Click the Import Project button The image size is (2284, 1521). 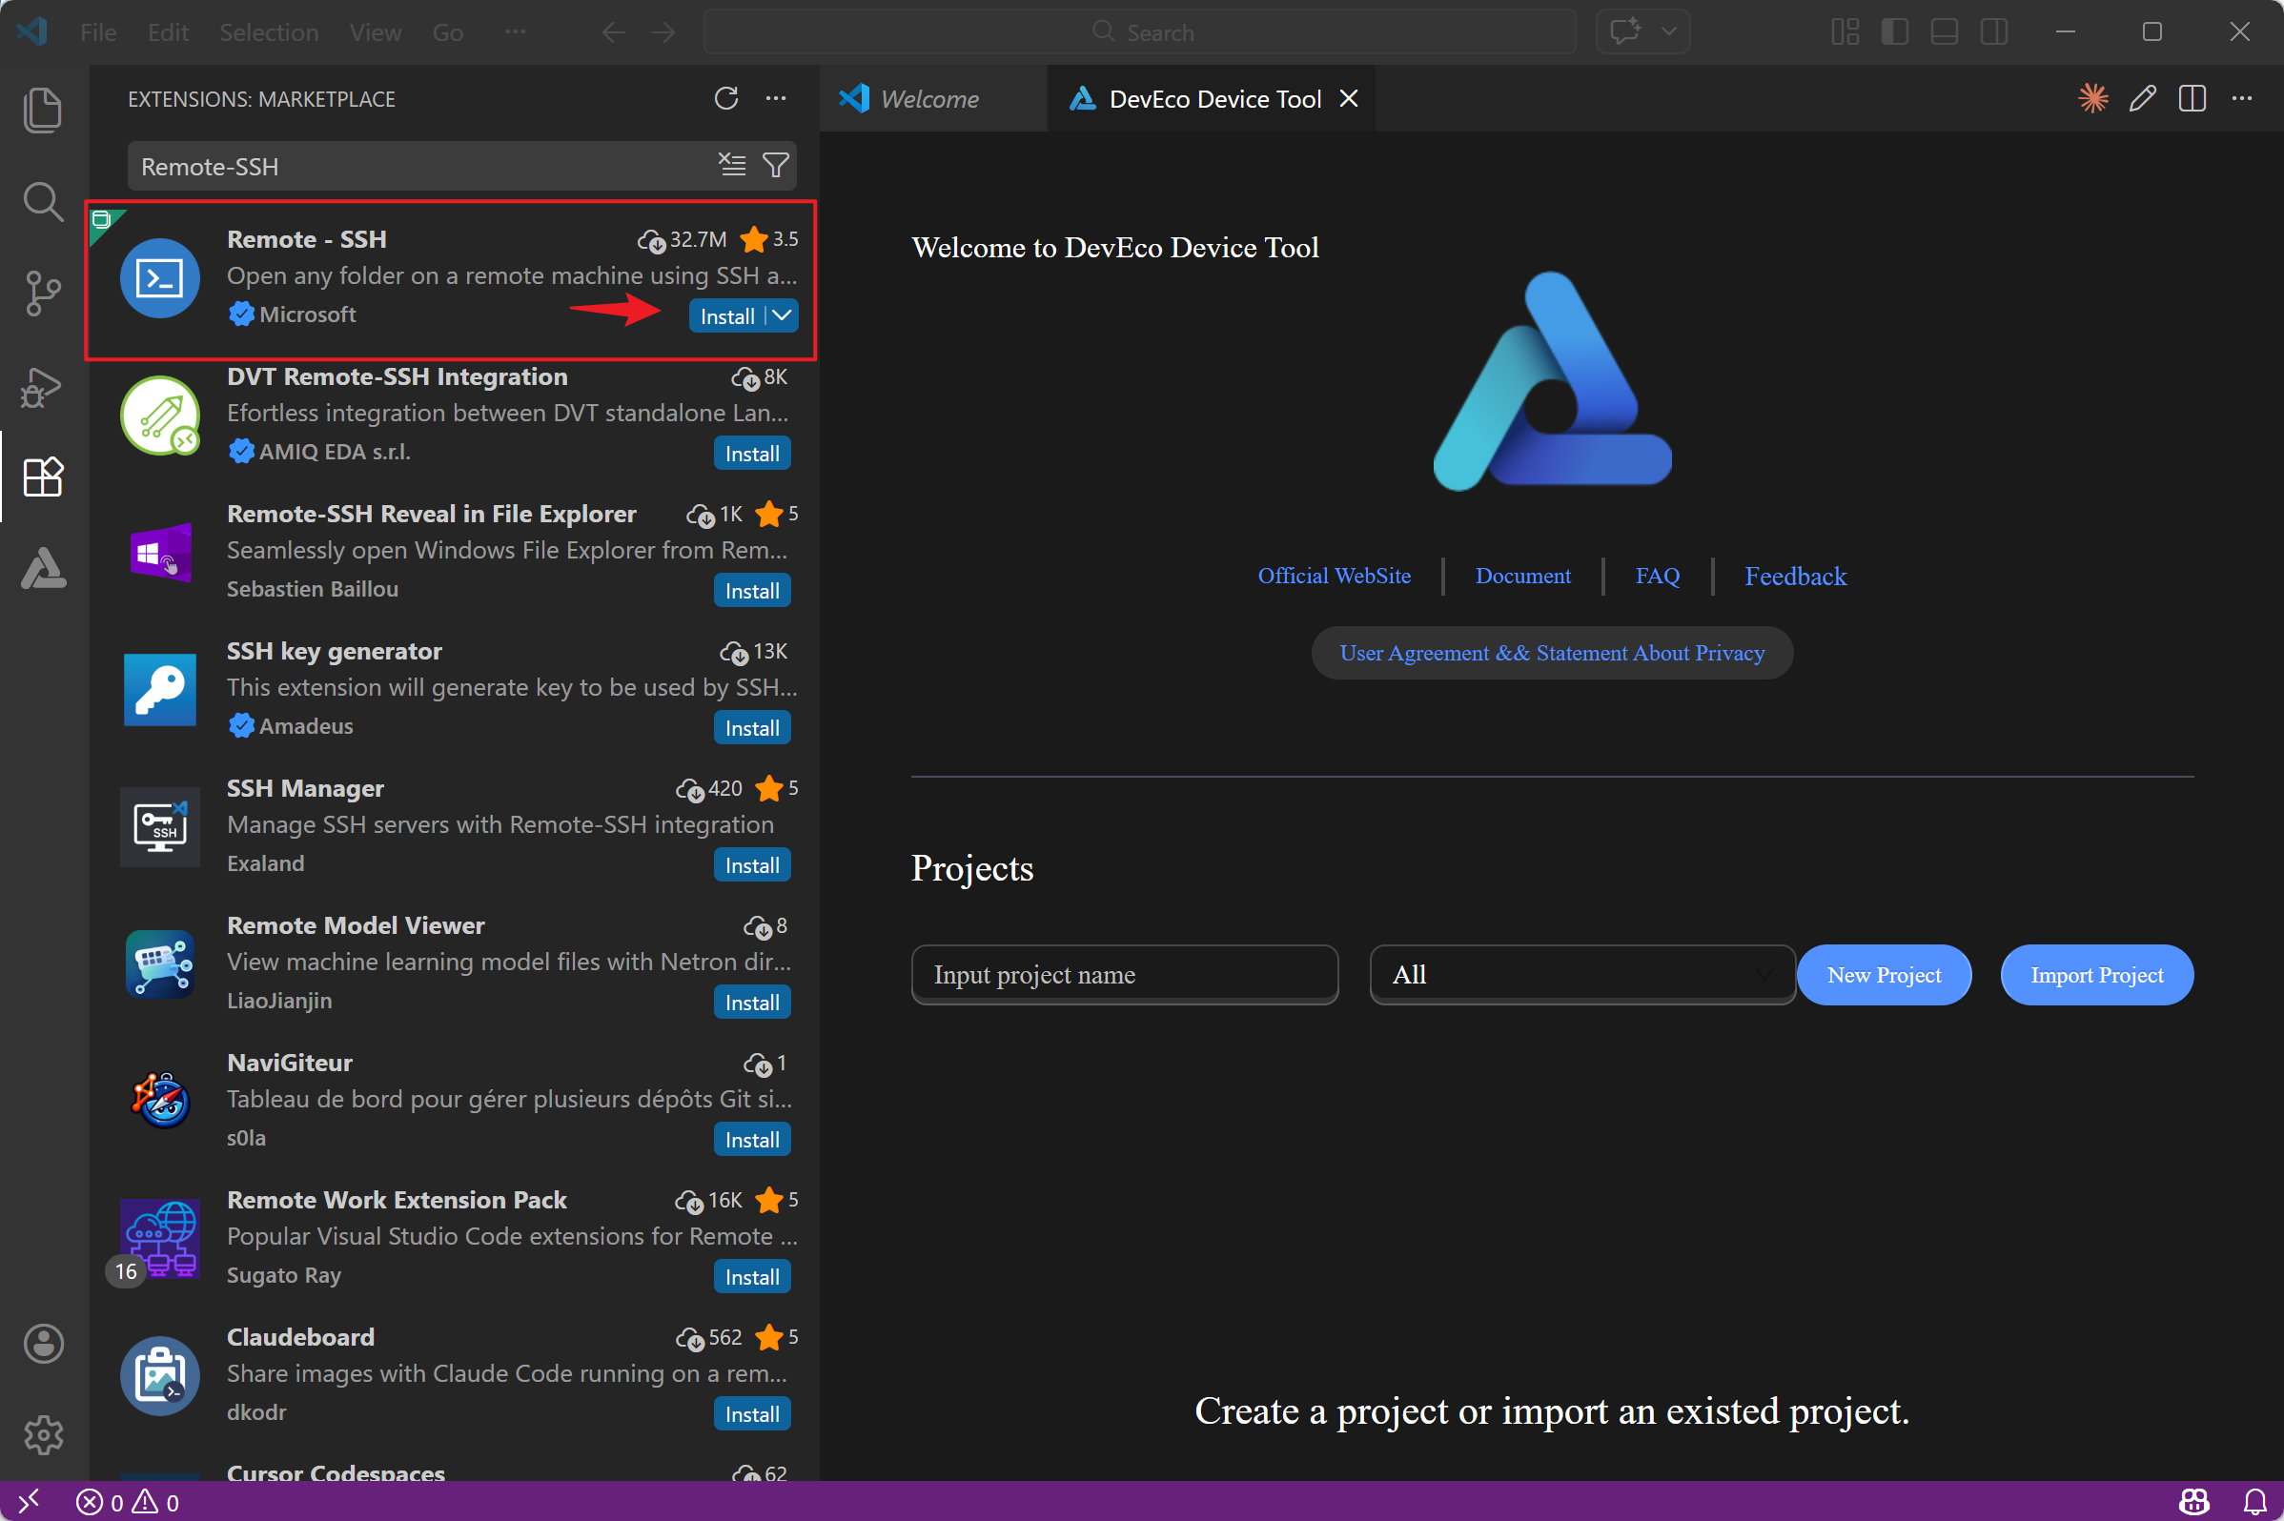(x=2096, y=974)
